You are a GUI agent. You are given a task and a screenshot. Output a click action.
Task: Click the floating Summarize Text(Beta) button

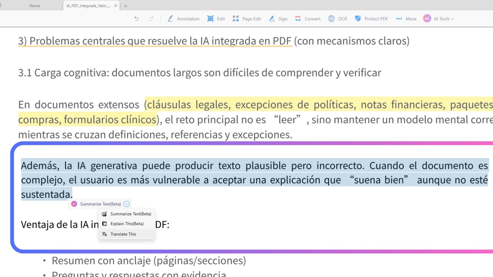97,204
